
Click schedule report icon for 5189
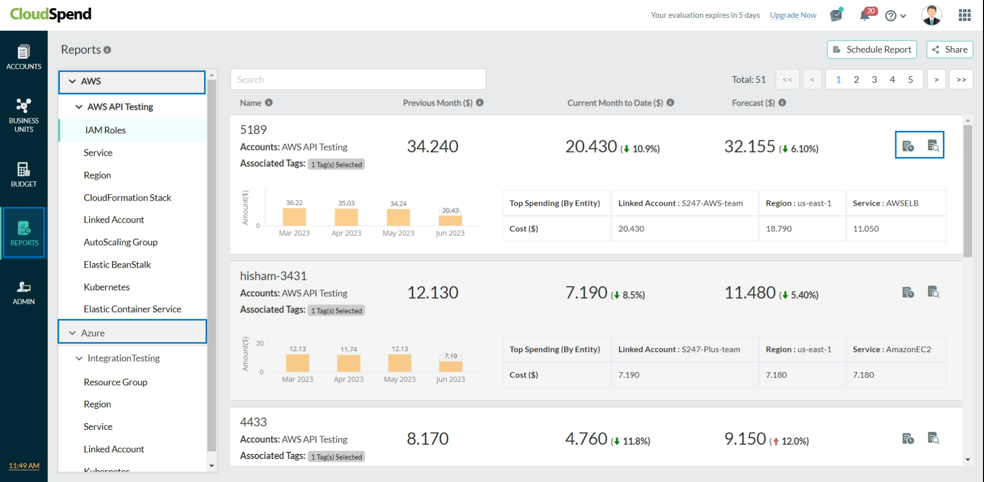[x=908, y=146]
